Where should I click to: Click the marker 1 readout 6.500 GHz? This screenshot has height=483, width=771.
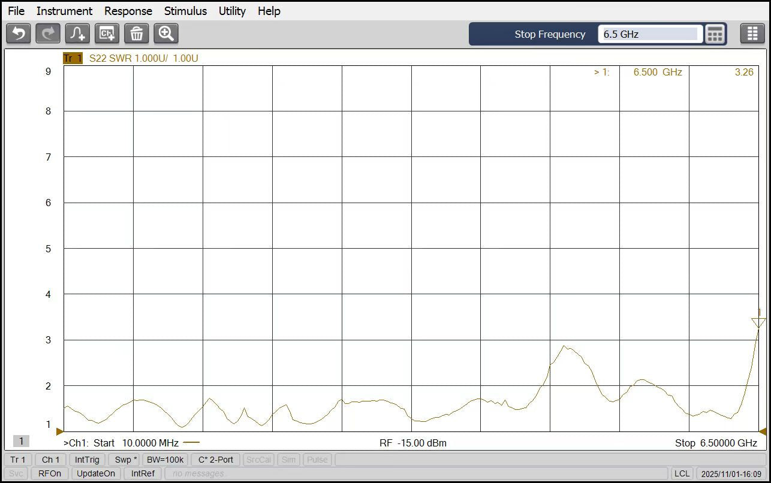(658, 72)
